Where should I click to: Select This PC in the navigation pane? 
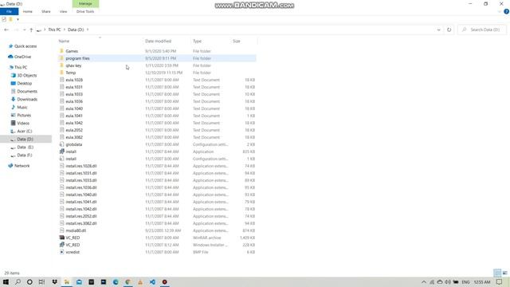[x=21, y=67]
